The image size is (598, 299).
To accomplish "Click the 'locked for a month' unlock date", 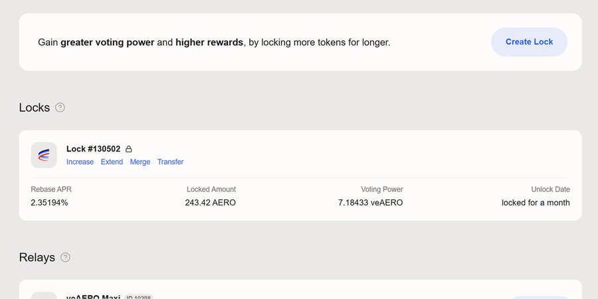I will [536, 203].
